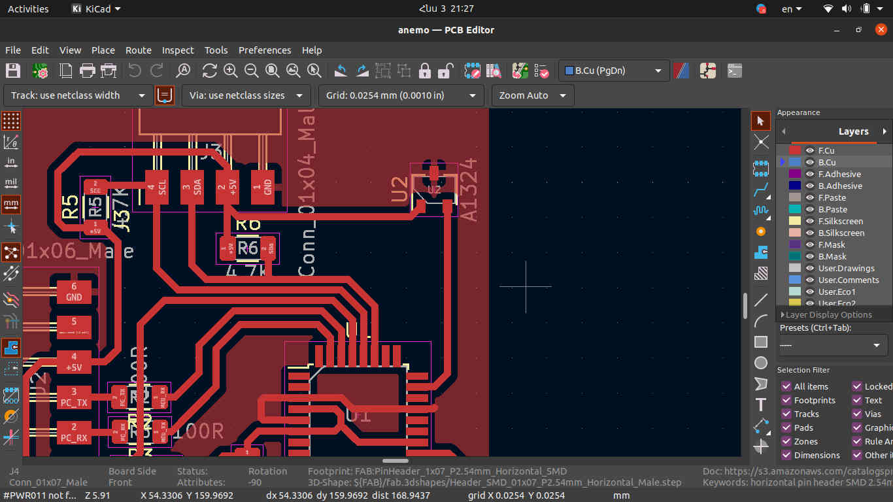Select the Add Vias tool

pos(761,231)
